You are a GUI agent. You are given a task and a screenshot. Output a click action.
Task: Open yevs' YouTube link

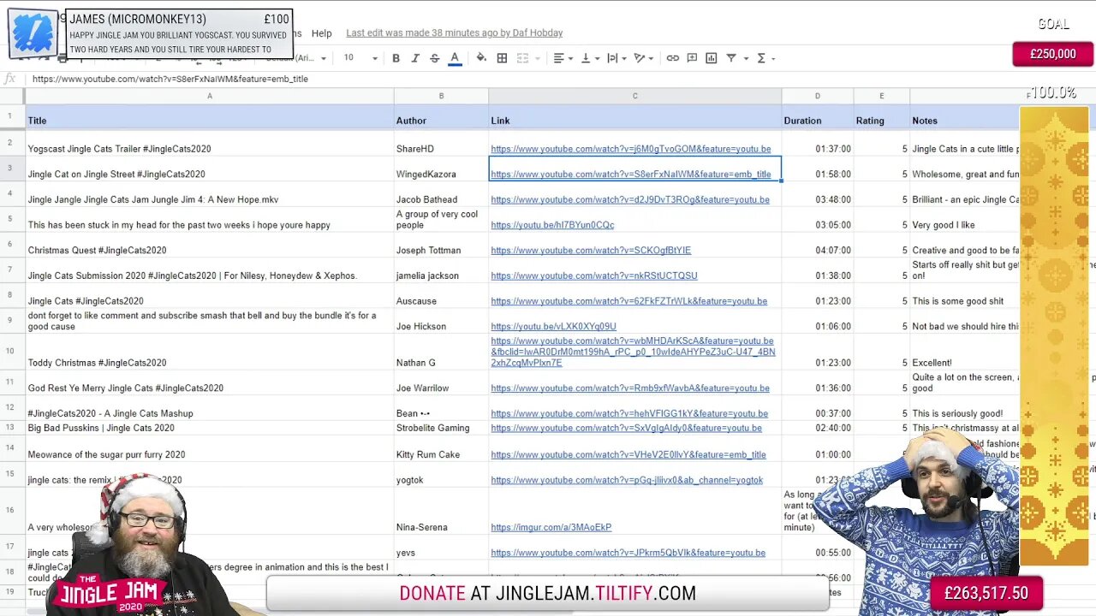click(x=628, y=553)
